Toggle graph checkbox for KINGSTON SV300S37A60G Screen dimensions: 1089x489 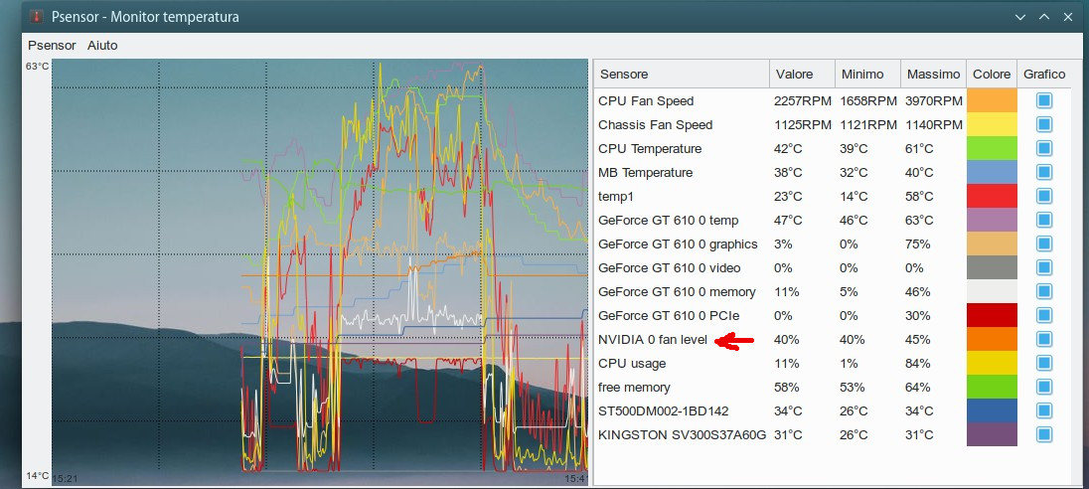(1044, 434)
